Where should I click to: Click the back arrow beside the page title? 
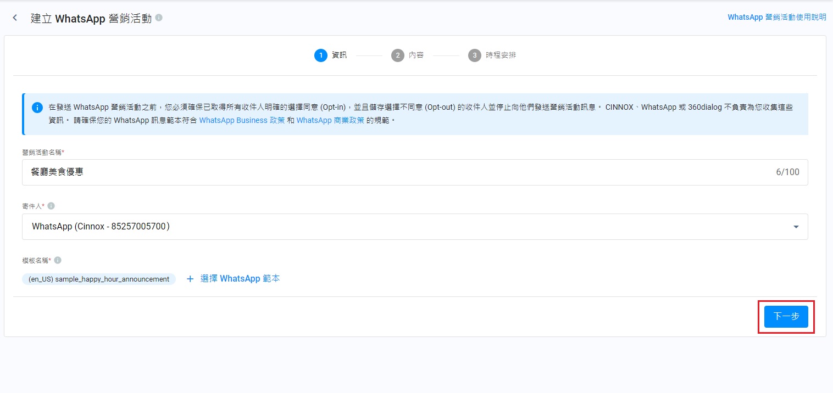[x=15, y=18]
